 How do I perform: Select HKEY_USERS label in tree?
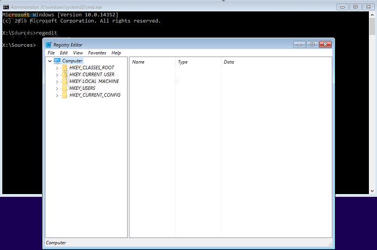point(82,88)
